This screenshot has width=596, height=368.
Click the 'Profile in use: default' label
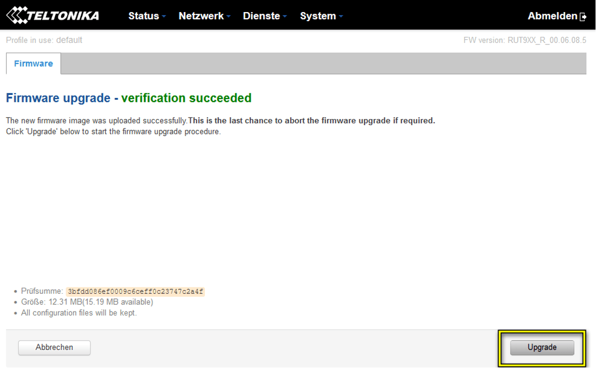pyautogui.click(x=44, y=40)
